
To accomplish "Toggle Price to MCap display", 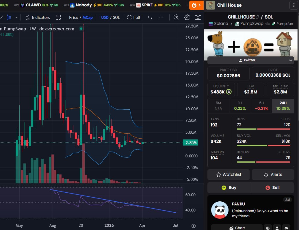I will (x=88, y=17).
